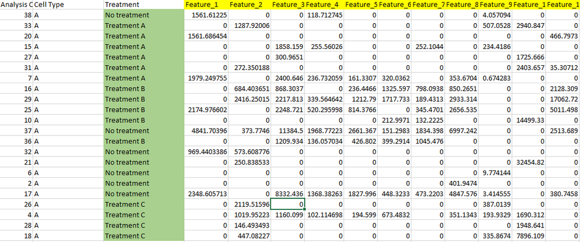Viewport: 580px width, 242px height.
Task: Select cell containing 401.9474
Action: click(461, 183)
